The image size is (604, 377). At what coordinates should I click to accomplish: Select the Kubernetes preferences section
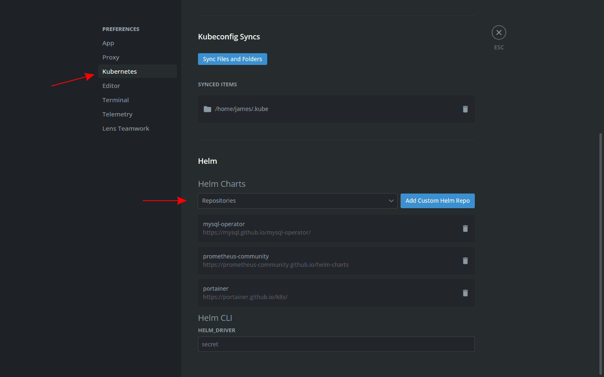click(138, 71)
